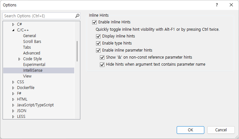Click the options tree vertical scrollbar
This screenshot has height=139, width=239.
(x=77, y=51)
